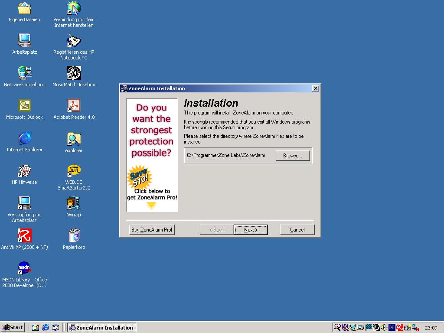This screenshot has height=333, width=444.
Task: Close the ZoneAlarm Installation dialog
Action: [316, 88]
